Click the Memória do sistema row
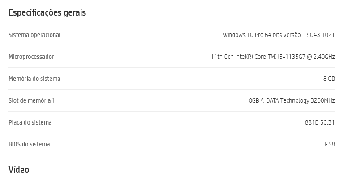Viewport: 339px width, 175px height. click(172, 79)
